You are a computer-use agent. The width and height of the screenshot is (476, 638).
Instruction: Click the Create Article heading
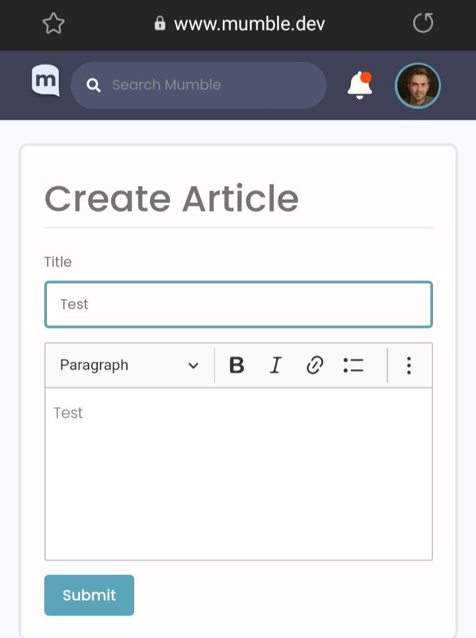pyautogui.click(x=171, y=198)
